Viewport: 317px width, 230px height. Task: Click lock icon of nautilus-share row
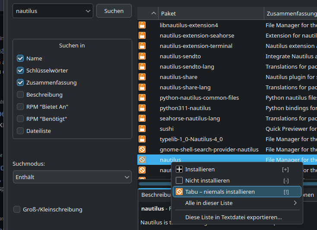(142, 77)
